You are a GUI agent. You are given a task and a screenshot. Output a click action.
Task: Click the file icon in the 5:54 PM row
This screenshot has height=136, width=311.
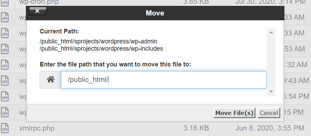tap(5, 96)
